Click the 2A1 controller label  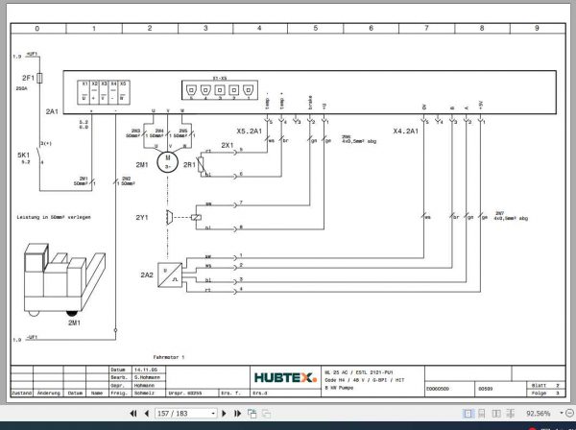pos(52,111)
